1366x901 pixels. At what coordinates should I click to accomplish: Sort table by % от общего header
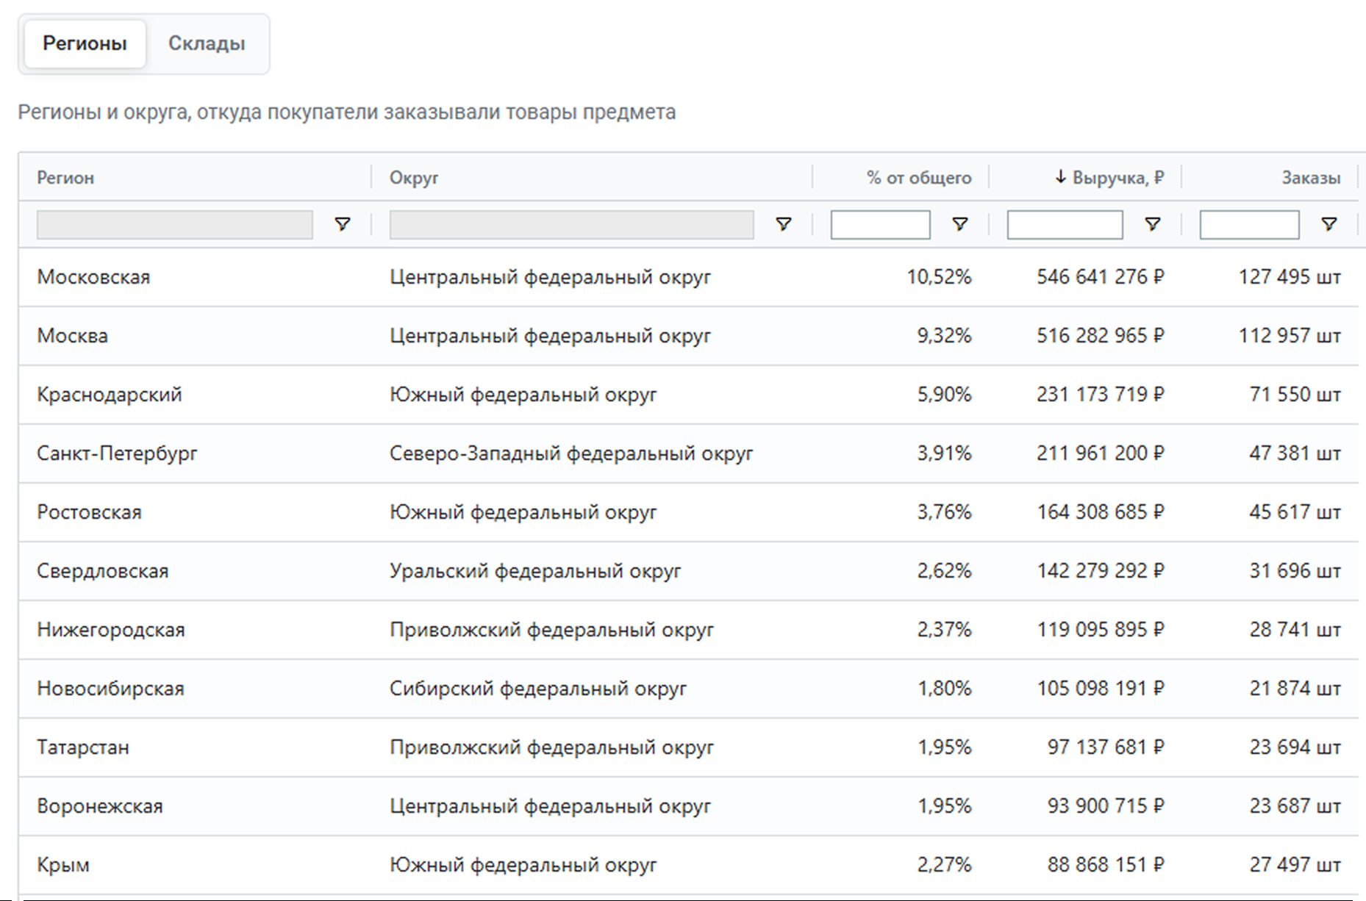pyautogui.click(x=918, y=178)
